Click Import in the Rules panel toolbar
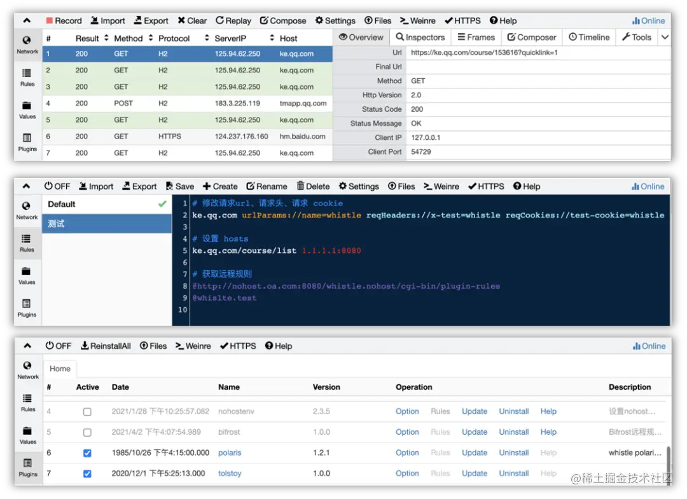The height and width of the screenshot is (499, 687). pos(96,186)
